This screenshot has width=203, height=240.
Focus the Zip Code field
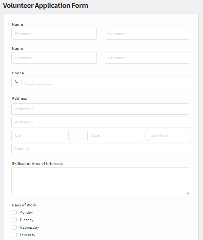(x=169, y=135)
